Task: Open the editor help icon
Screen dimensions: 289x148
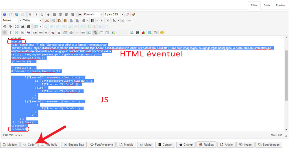Action: tap(5, 14)
